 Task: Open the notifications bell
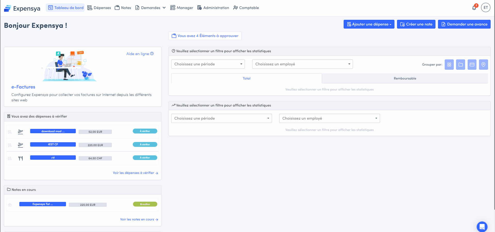(474, 8)
